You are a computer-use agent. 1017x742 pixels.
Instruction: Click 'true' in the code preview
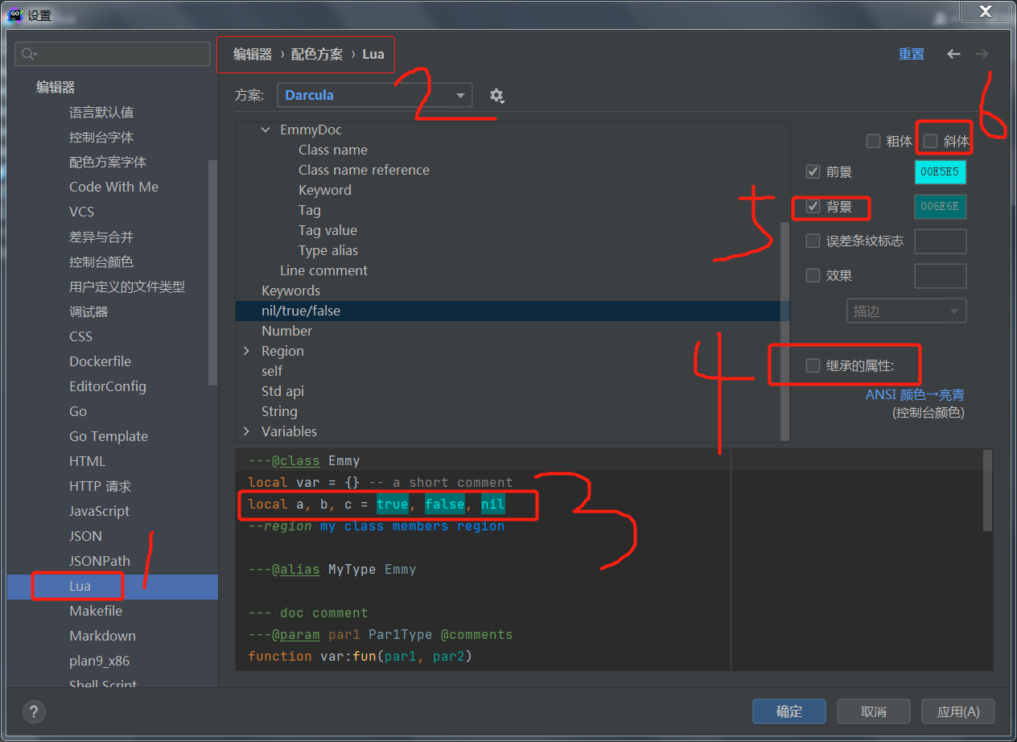pos(393,505)
